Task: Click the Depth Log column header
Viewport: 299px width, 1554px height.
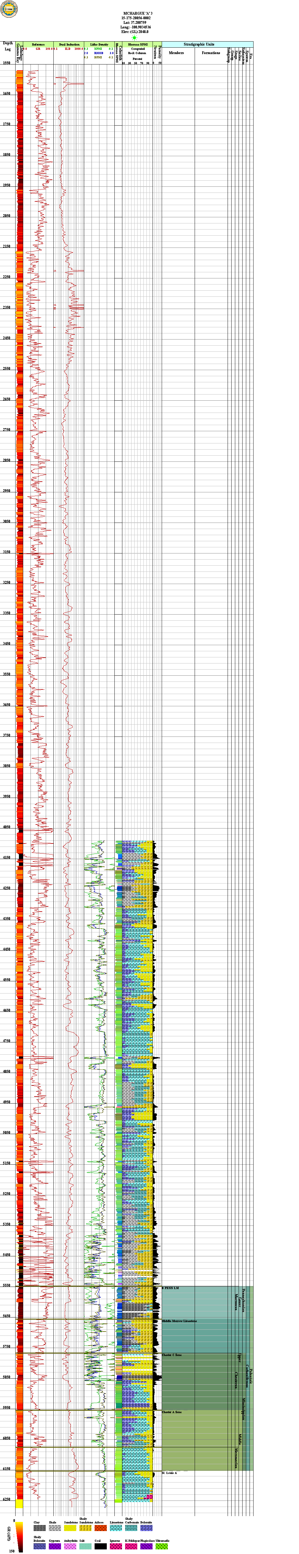Action: [x=8, y=46]
